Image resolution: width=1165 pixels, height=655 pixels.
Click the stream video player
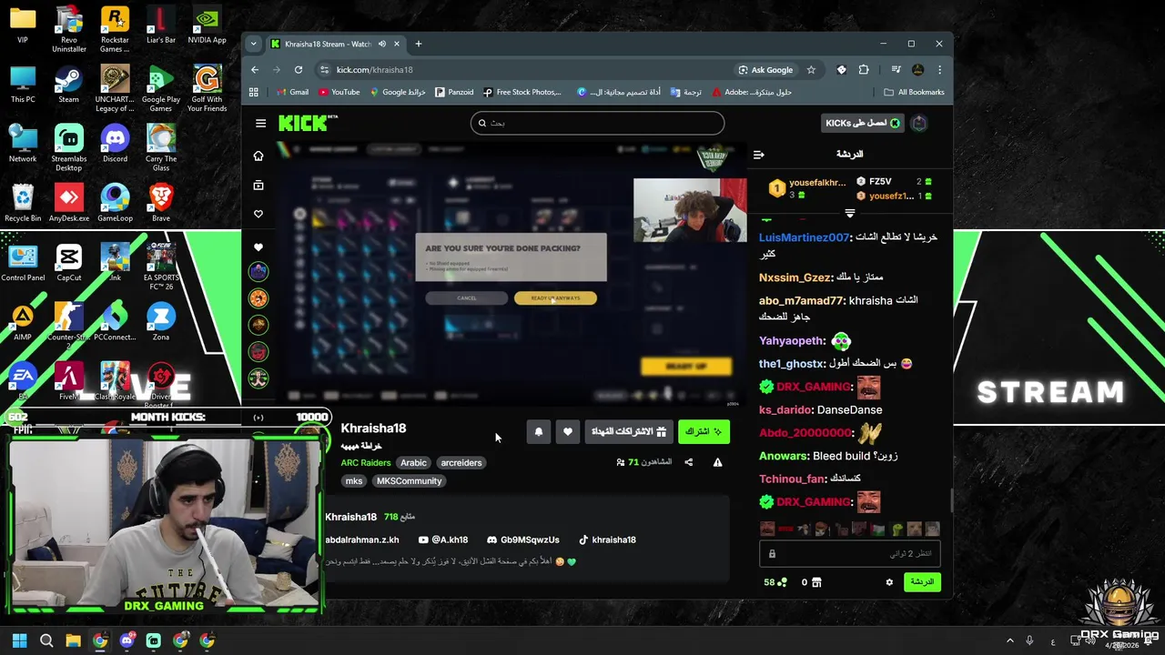click(512, 273)
